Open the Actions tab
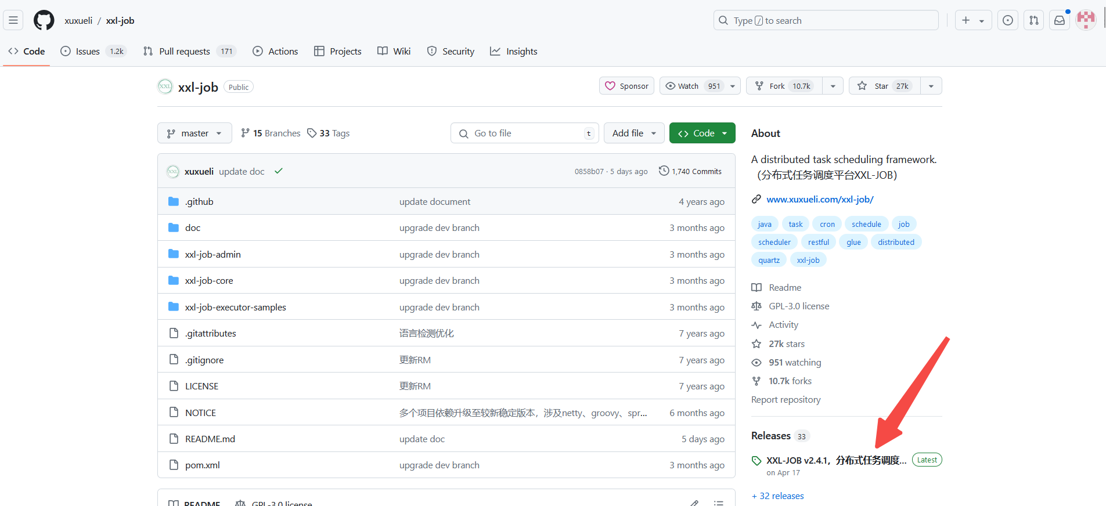Image resolution: width=1106 pixels, height=506 pixels. [x=275, y=51]
